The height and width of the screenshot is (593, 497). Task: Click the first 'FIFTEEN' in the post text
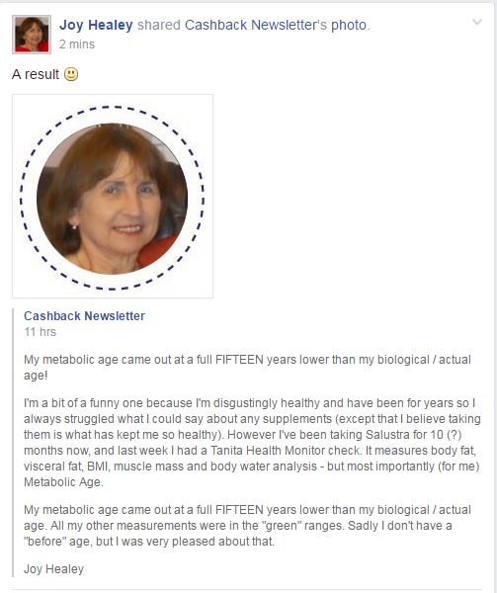coord(239,360)
